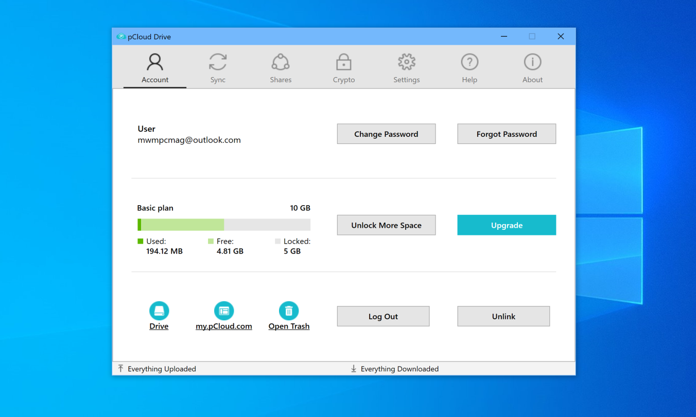Image resolution: width=696 pixels, height=417 pixels.
Task: Select the Shares cloud icon
Action: point(281,62)
